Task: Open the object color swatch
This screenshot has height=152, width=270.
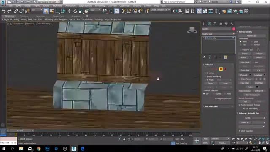Action: pos(234,29)
